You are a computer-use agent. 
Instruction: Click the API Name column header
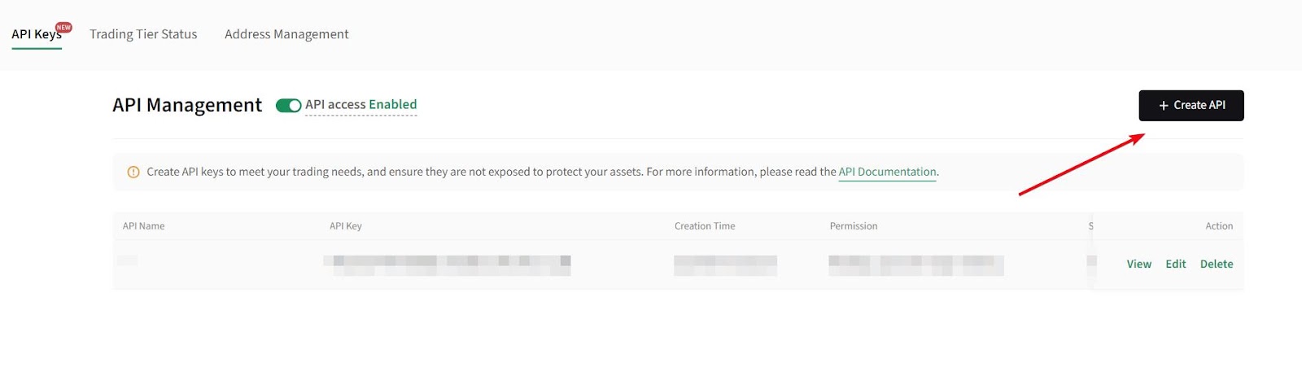(143, 226)
